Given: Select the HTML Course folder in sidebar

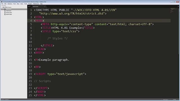Looking at the screenshot, I should coord(8,7).
